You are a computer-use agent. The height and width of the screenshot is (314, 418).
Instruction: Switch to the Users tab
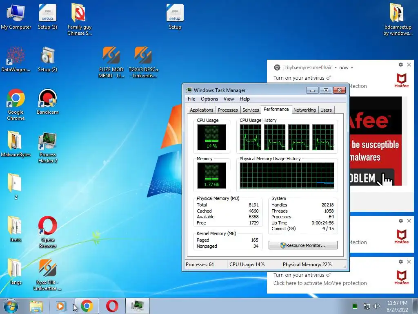coord(326,110)
